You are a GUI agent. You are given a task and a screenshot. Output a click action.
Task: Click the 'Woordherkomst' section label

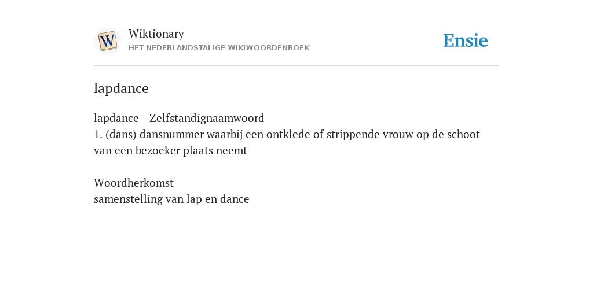click(x=134, y=183)
